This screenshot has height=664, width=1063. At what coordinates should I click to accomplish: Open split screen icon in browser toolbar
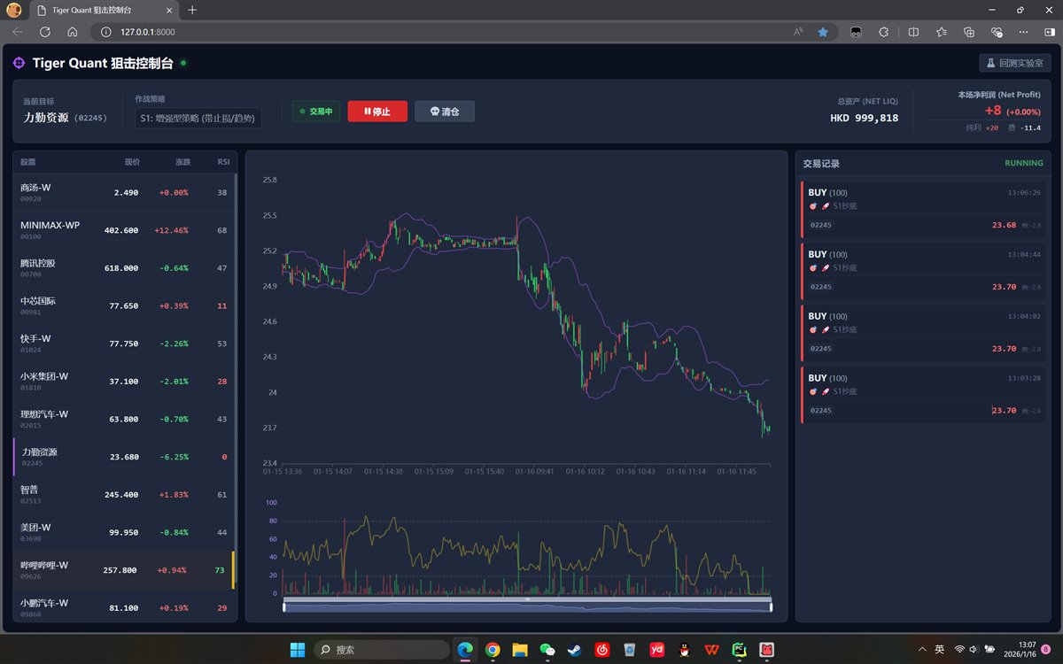pyautogui.click(x=913, y=32)
